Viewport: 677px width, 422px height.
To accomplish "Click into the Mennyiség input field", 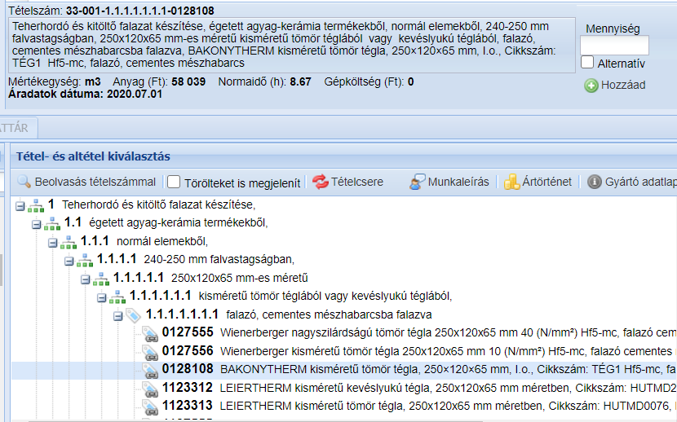I will 613,45.
